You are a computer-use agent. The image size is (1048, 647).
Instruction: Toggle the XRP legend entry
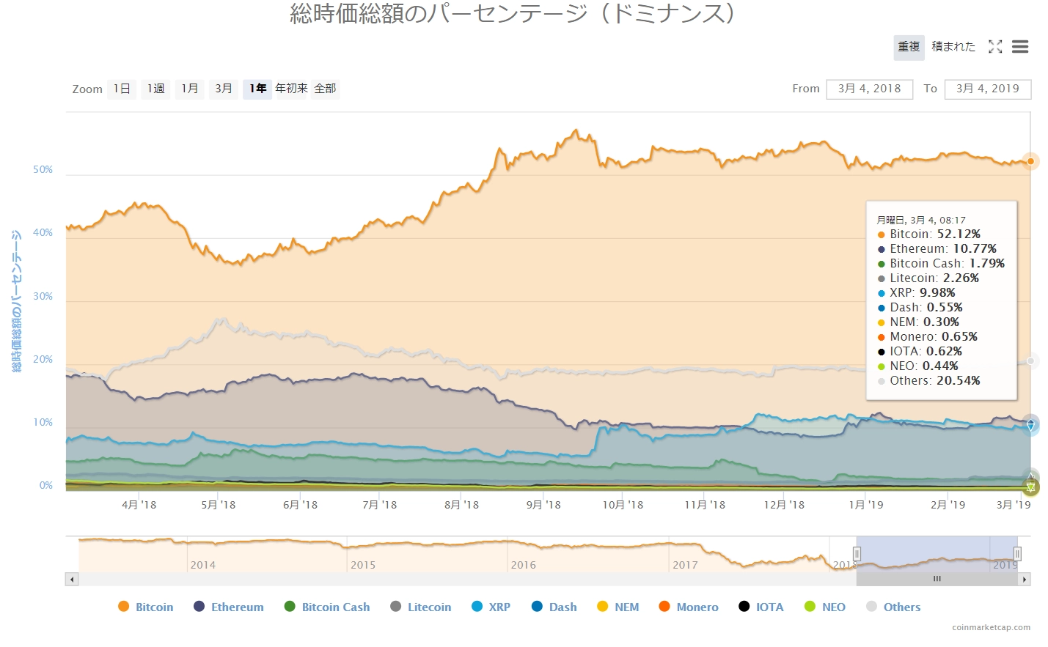click(491, 607)
